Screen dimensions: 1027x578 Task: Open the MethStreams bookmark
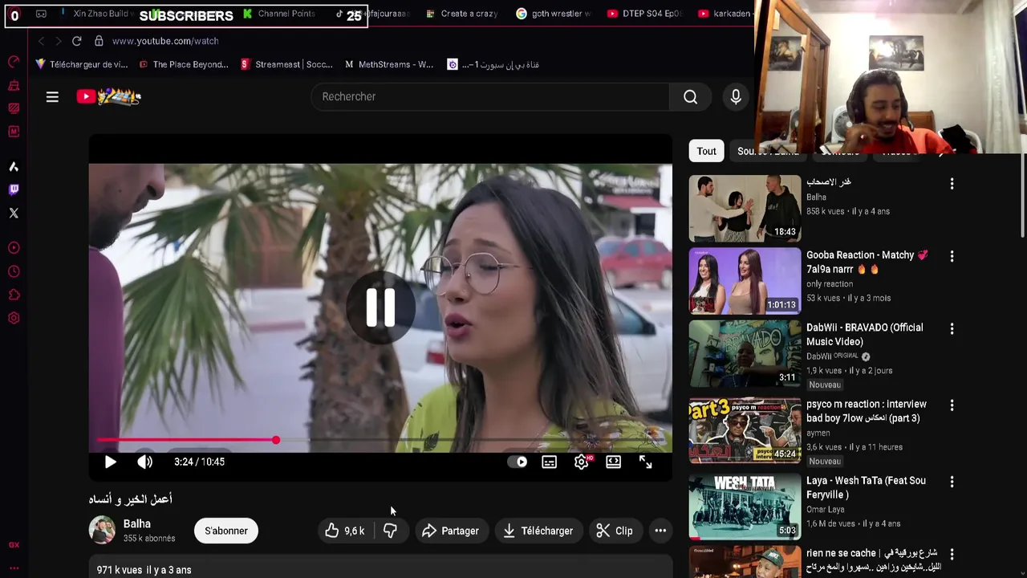click(x=389, y=64)
